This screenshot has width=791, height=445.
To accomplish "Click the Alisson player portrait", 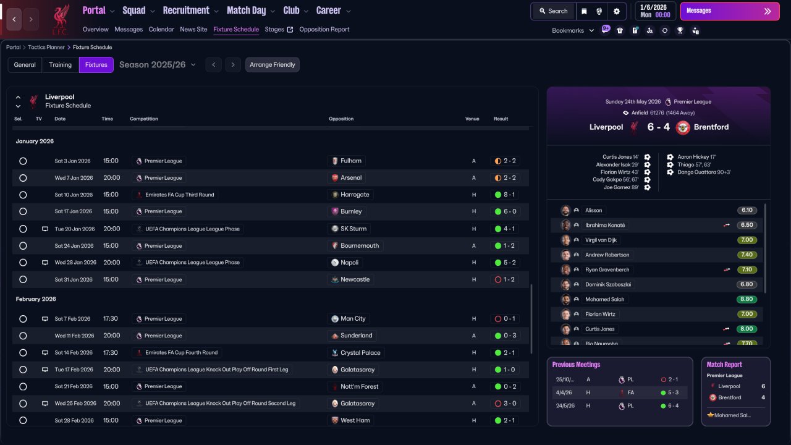I will 565,210.
